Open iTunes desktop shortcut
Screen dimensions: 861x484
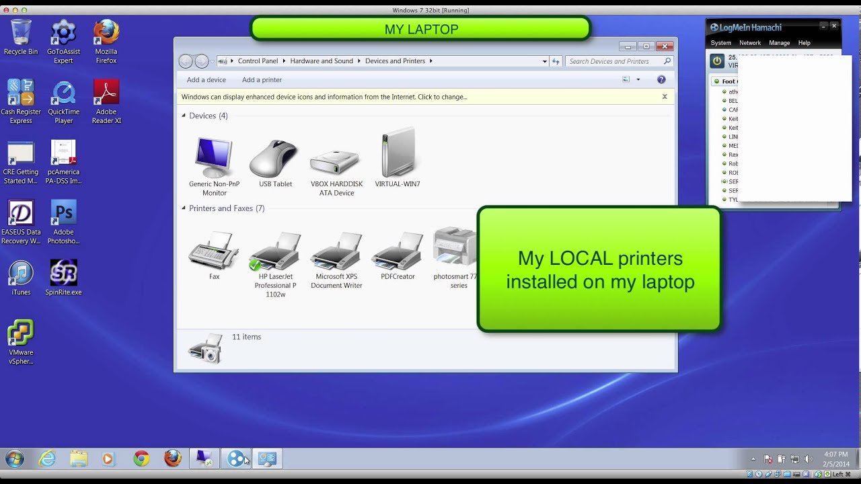coord(21,278)
